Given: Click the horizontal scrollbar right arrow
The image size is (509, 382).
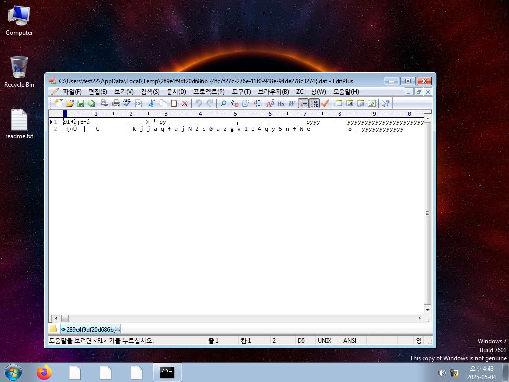Looking at the screenshot, I should tap(419, 319).
